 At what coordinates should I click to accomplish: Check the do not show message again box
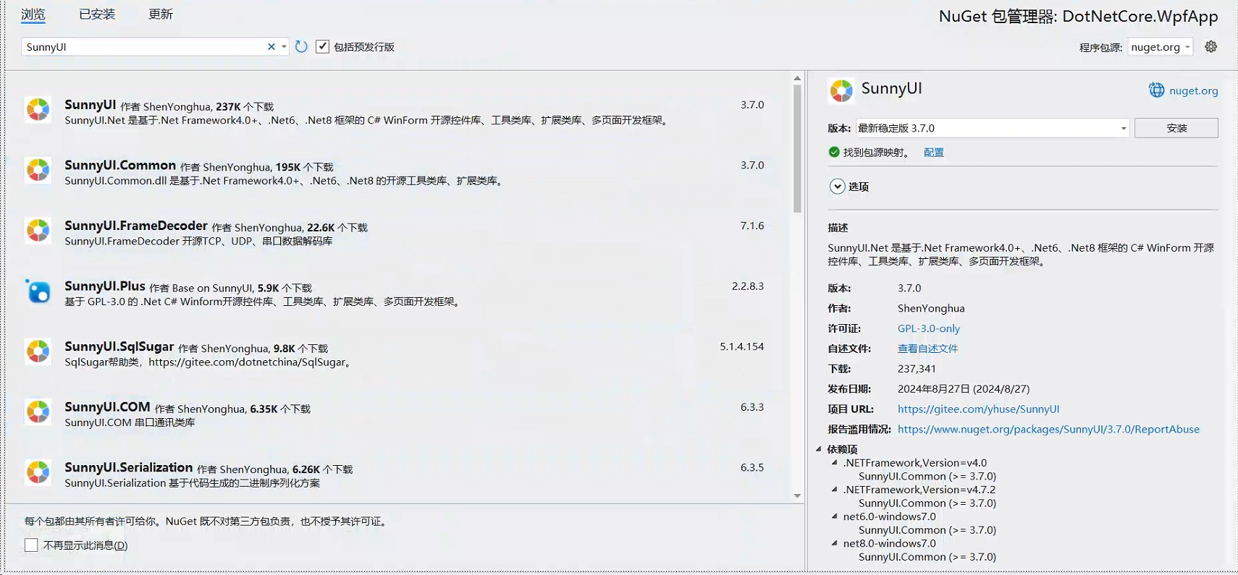[31, 545]
